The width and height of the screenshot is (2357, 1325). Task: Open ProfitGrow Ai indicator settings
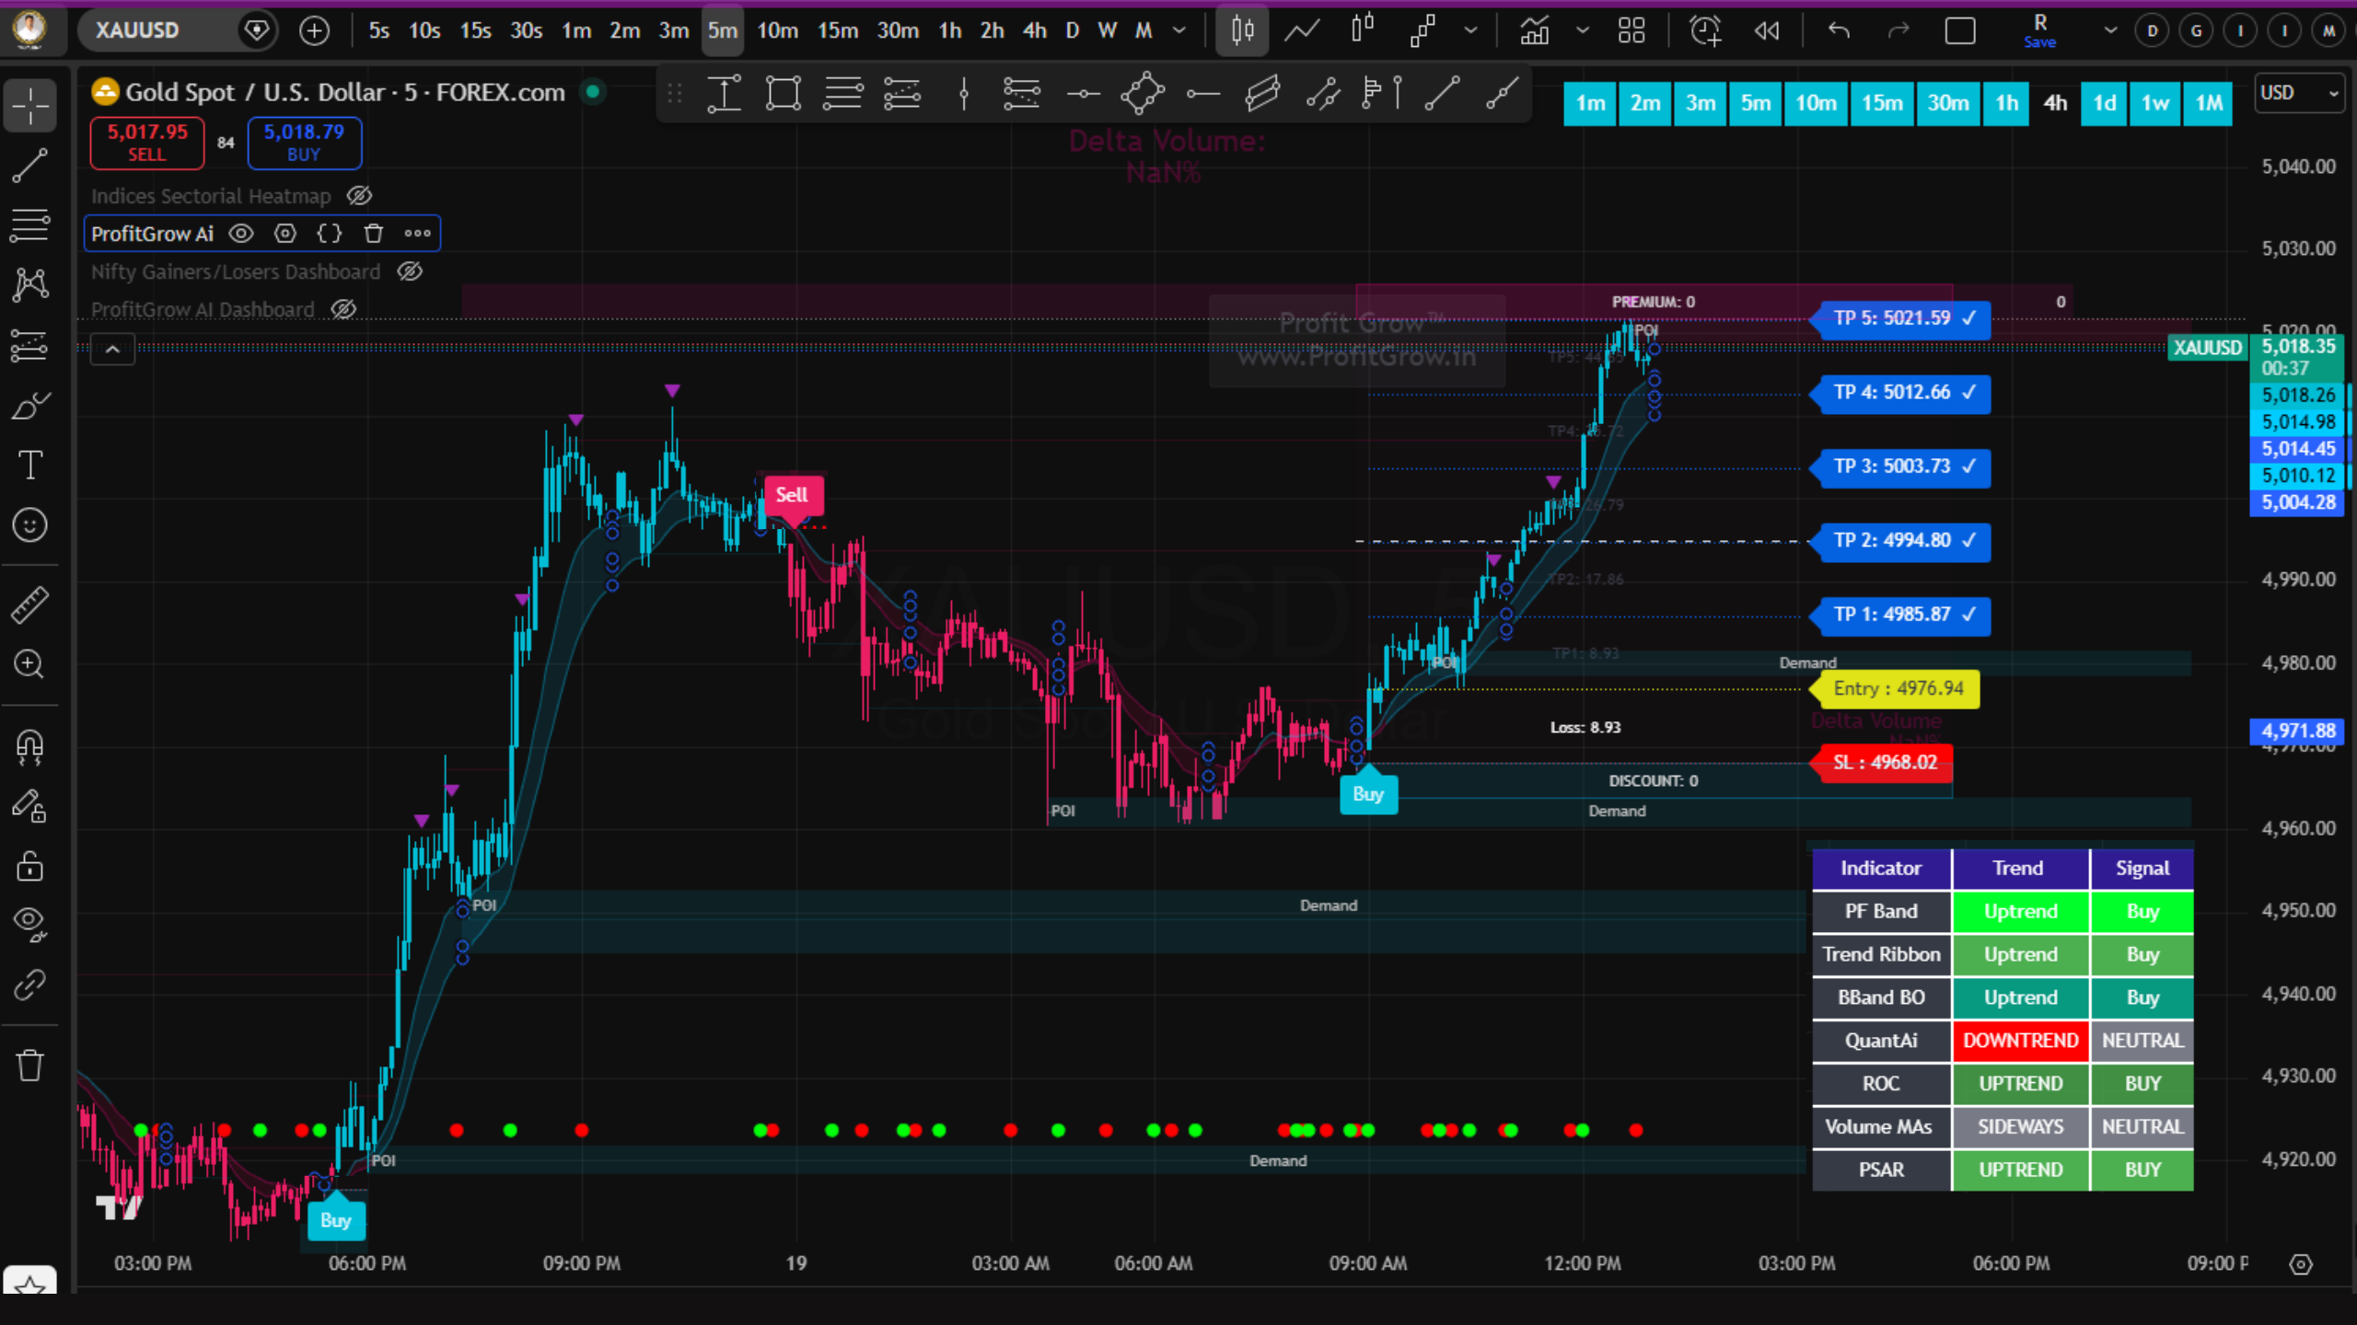(x=285, y=234)
